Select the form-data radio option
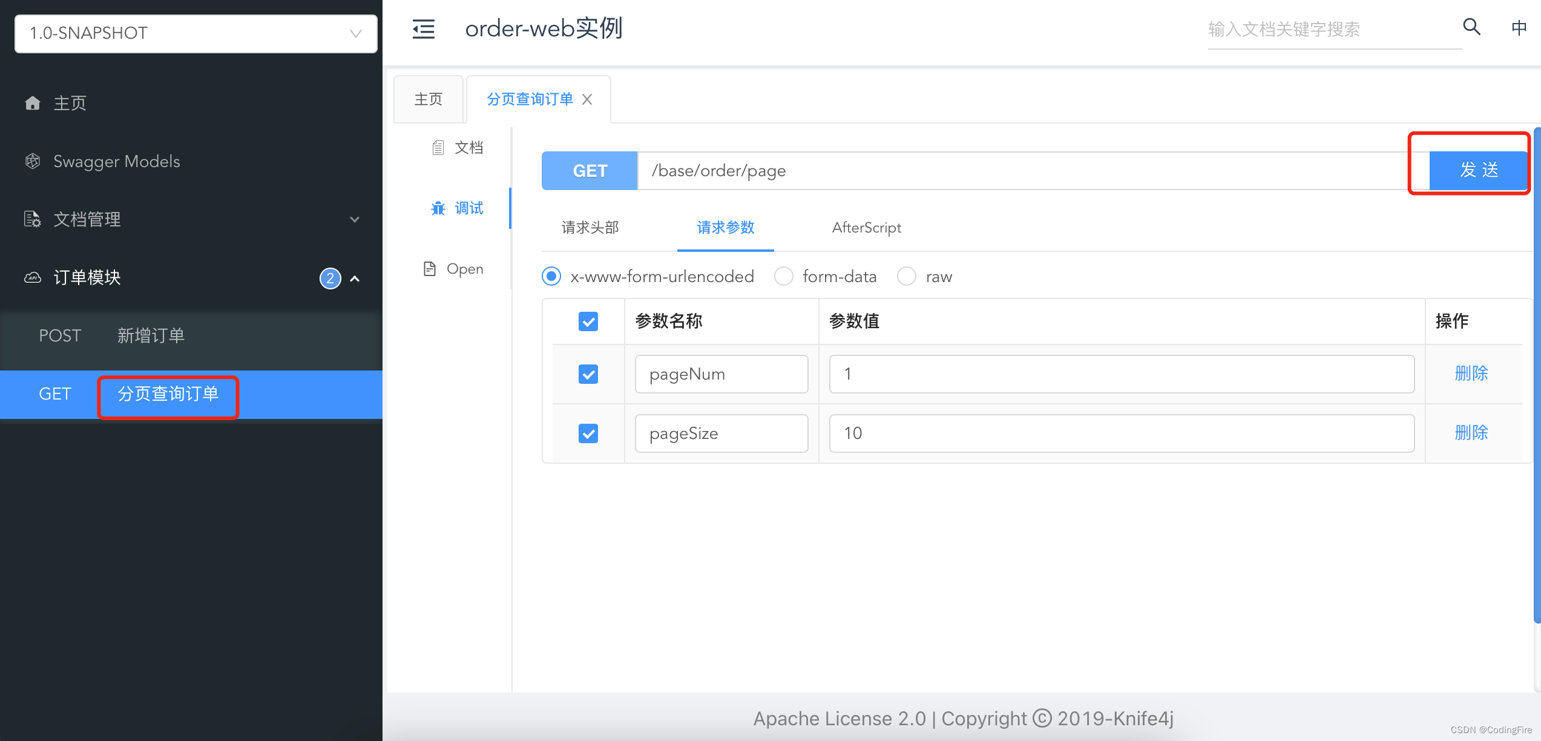 click(x=784, y=277)
